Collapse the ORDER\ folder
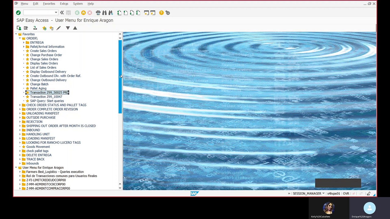 [x=20, y=38]
